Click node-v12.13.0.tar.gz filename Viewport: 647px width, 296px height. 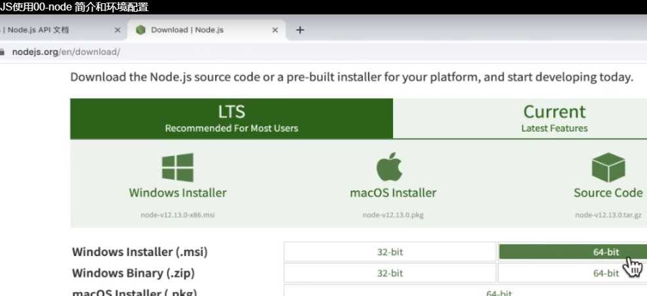point(608,215)
